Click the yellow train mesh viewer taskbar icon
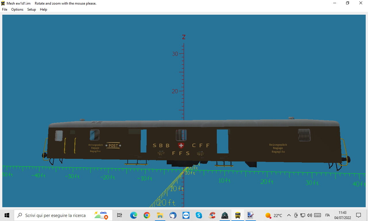This screenshot has height=221, width=368. (238, 215)
